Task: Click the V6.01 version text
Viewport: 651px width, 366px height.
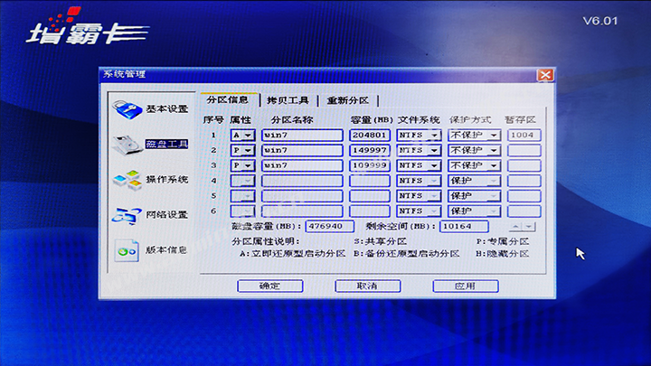Action: click(x=600, y=21)
